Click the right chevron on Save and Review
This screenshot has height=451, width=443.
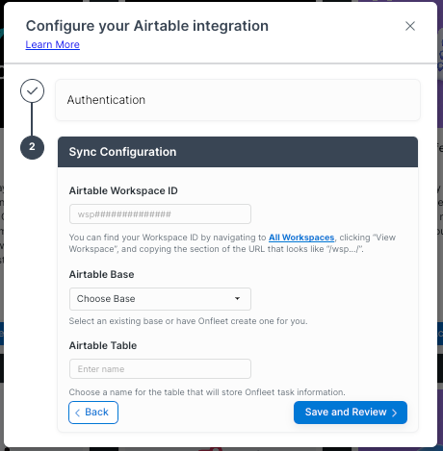pyautogui.click(x=395, y=413)
